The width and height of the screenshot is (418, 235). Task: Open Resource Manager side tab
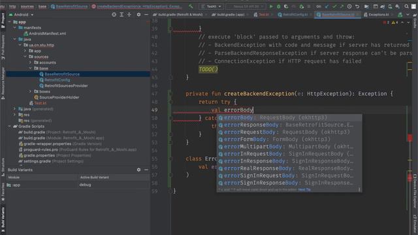pyautogui.click(x=3, y=83)
